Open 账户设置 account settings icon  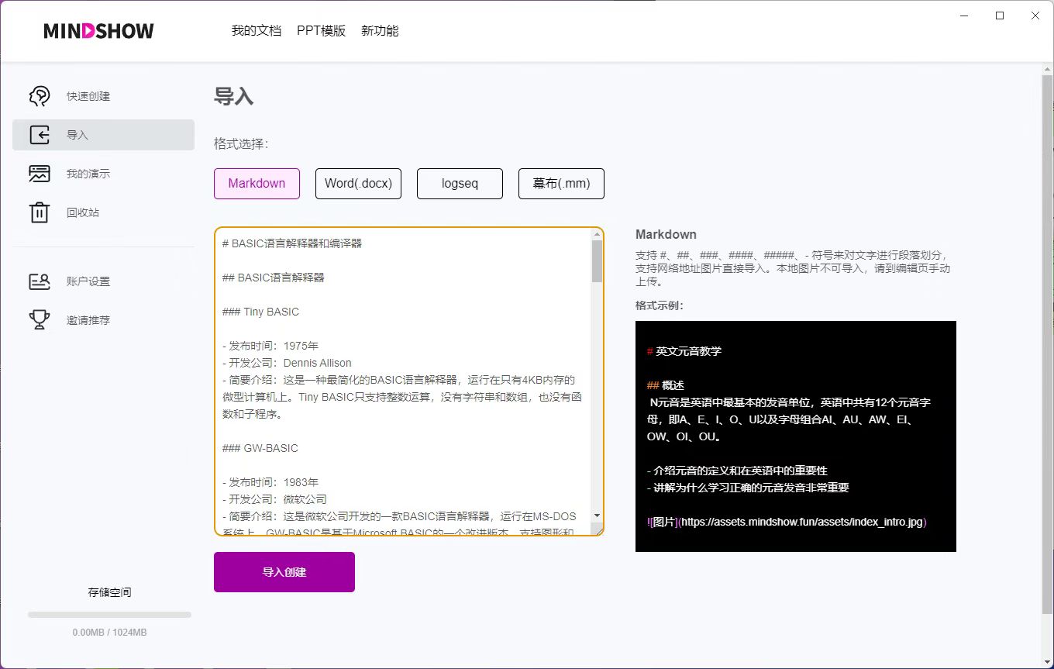tap(39, 281)
